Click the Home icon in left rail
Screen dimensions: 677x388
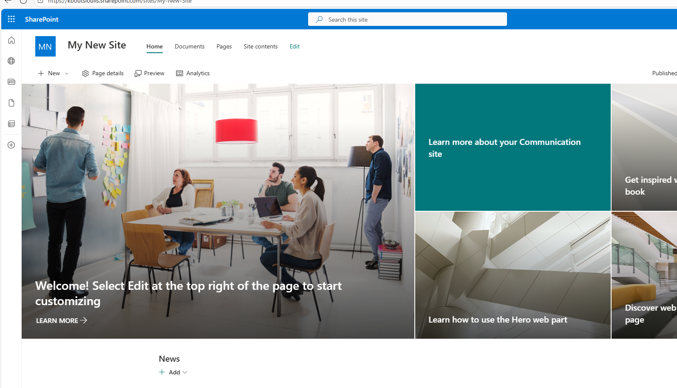(11, 40)
